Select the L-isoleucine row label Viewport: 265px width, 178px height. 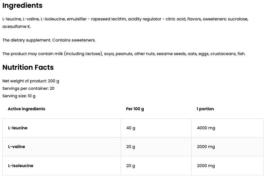pos(21,166)
